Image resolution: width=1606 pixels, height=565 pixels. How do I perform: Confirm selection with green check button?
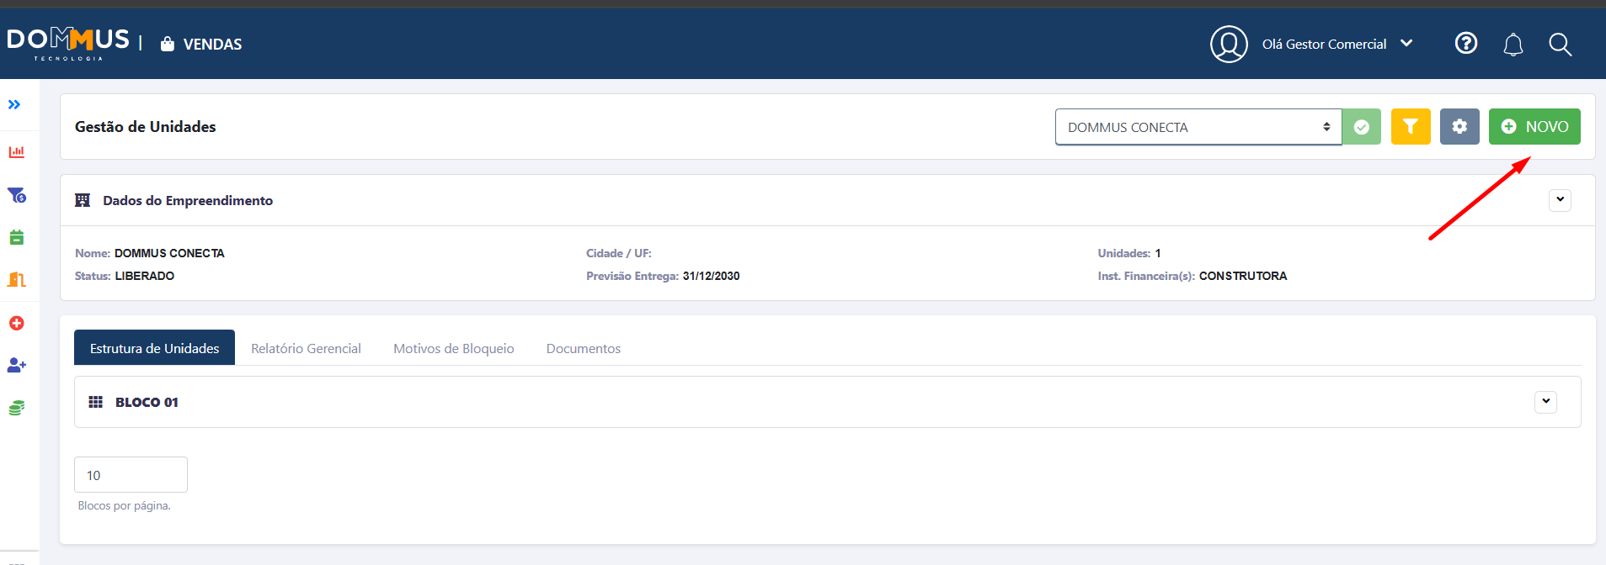pyautogui.click(x=1362, y=127)
